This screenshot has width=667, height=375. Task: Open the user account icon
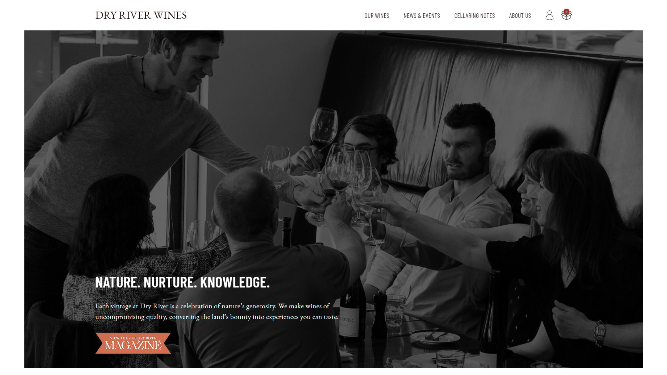(549, 15)
